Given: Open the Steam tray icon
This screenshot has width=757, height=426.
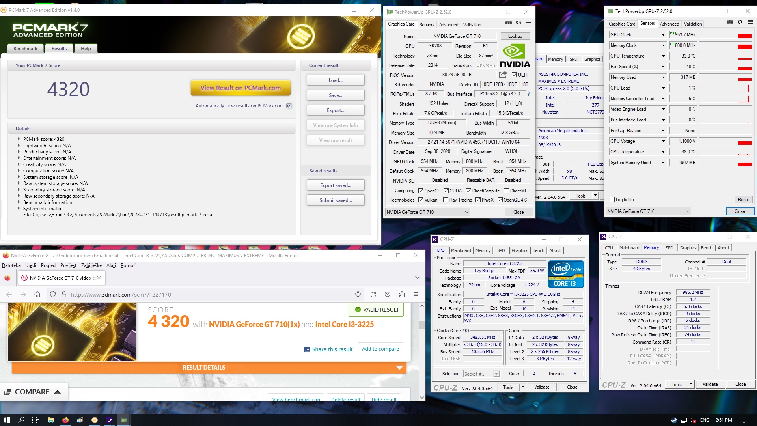Looking at the screenshot, I should pyautogui.click(x=674, y=420).
